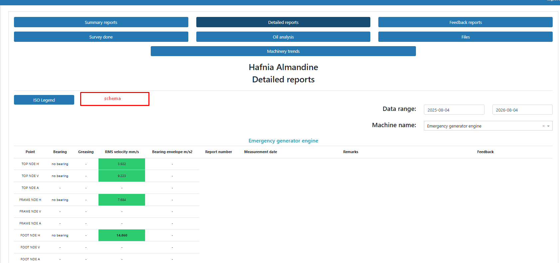Click the Bearing envelope m/s2 header

172,152
